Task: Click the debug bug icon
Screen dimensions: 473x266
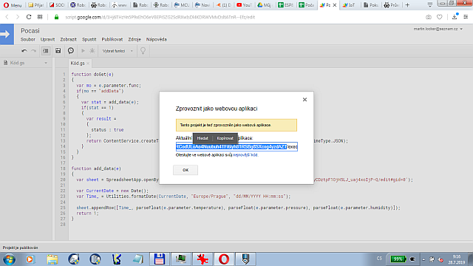Action: coord(92,51)
